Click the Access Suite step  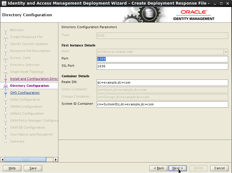pos(20,58)
